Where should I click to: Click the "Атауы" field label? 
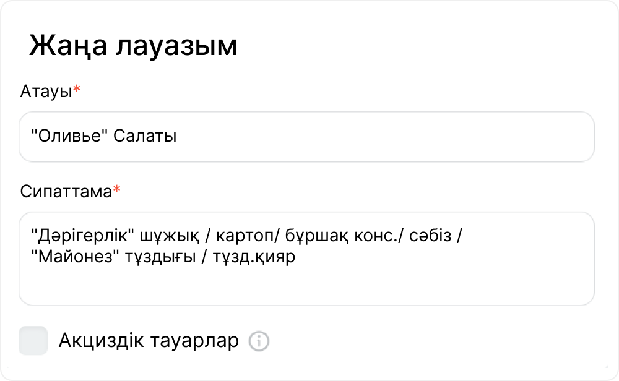click(46, 92)
